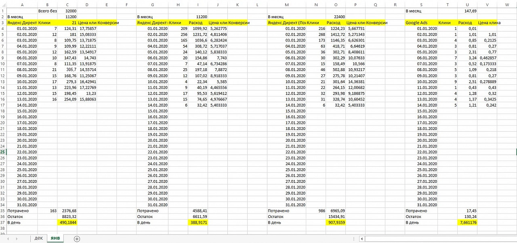Click the horizontal scrollbar left arrow

pyautogui.click(x=362, y=239)
